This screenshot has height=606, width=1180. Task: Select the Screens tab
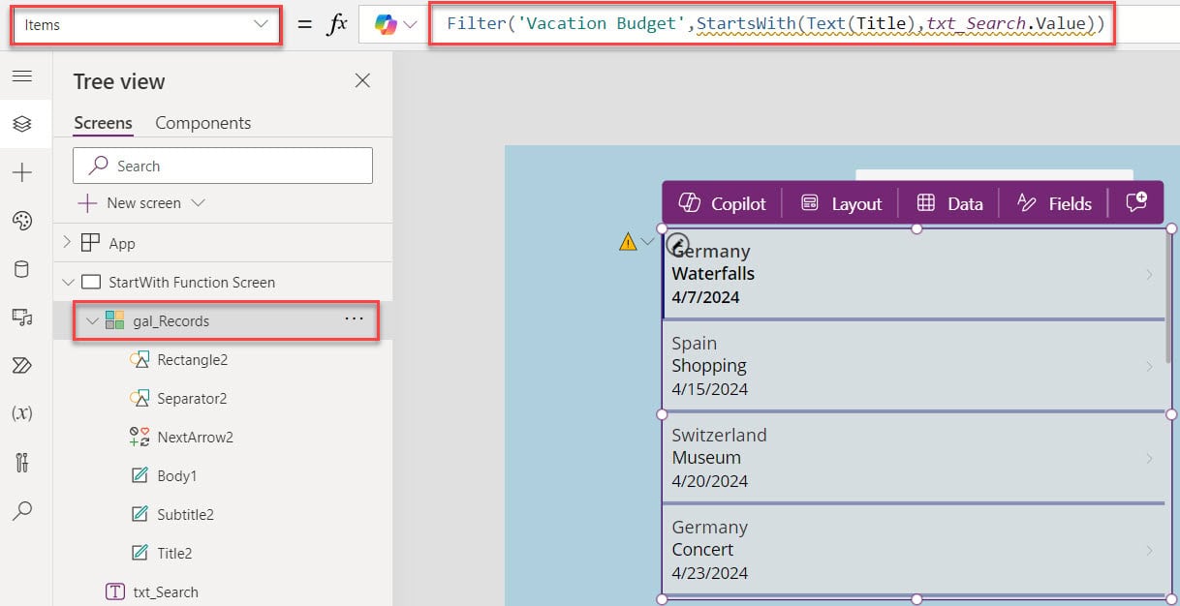tap(103, 123)
